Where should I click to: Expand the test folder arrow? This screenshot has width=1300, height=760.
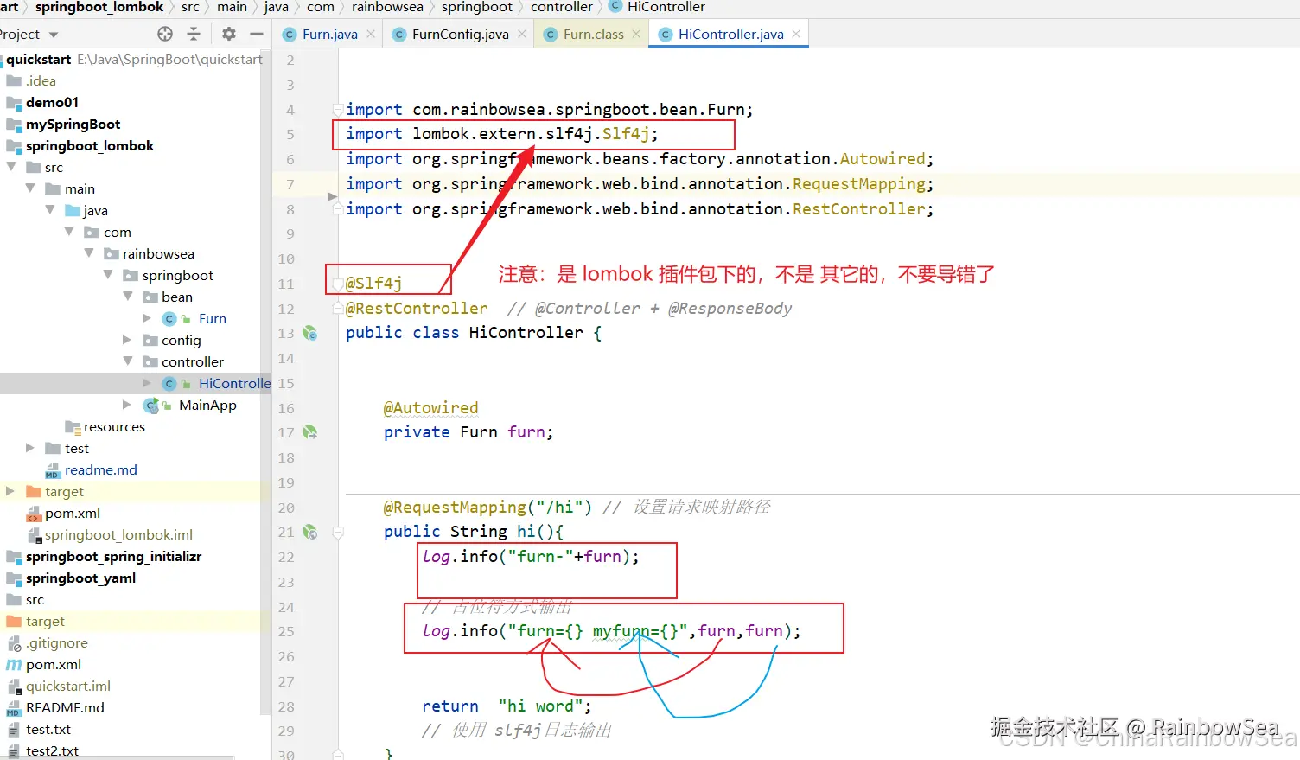(30, 447)
